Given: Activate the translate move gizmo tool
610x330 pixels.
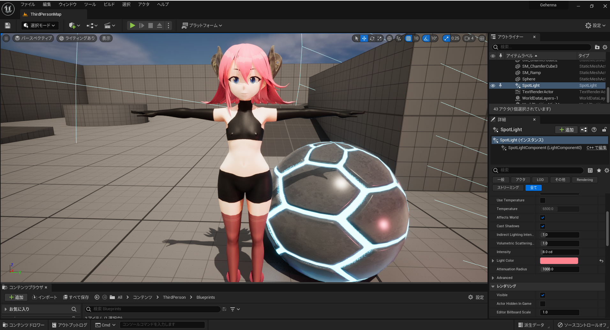Looking at the screenshot, I should 364,38.
